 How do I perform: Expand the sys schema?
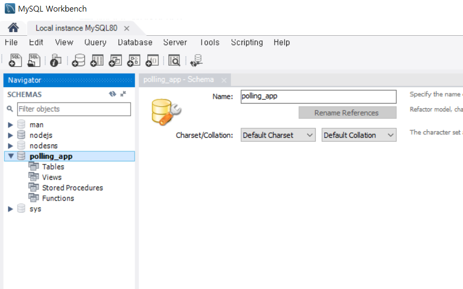[x=11, y=209]
